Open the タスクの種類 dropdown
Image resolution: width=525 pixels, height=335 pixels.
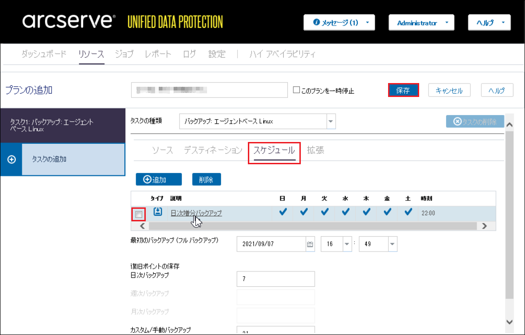pyautogui.click(x=331, y=122)
